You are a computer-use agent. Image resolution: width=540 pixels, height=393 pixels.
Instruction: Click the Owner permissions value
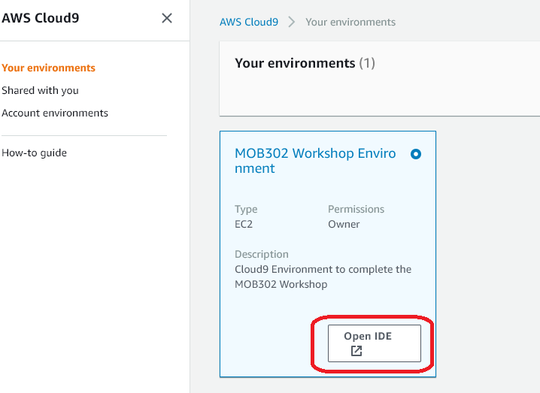click(344, 224)
